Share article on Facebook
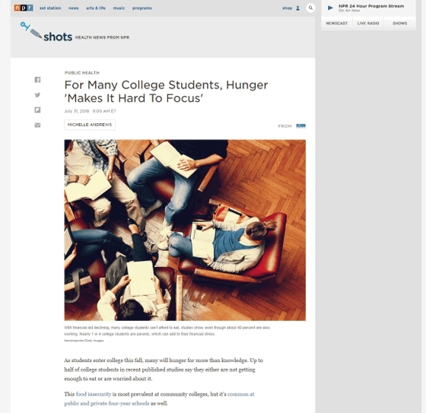This screenshot has width=426, height=413. 37,80
